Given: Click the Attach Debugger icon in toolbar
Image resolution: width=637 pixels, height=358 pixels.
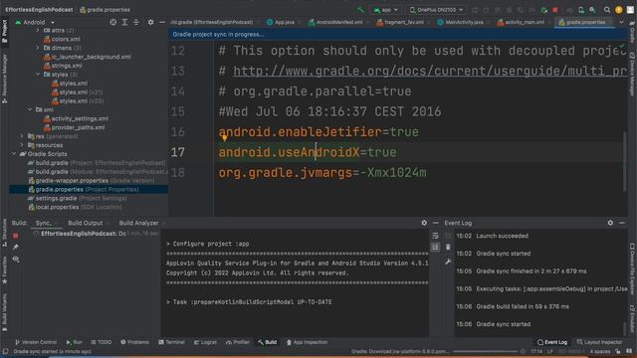Looking at the screenshot, I should point(544,10).
